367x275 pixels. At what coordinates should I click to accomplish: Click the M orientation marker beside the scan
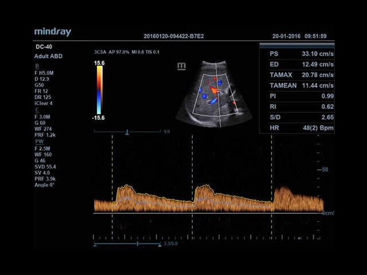click(182, 66)
